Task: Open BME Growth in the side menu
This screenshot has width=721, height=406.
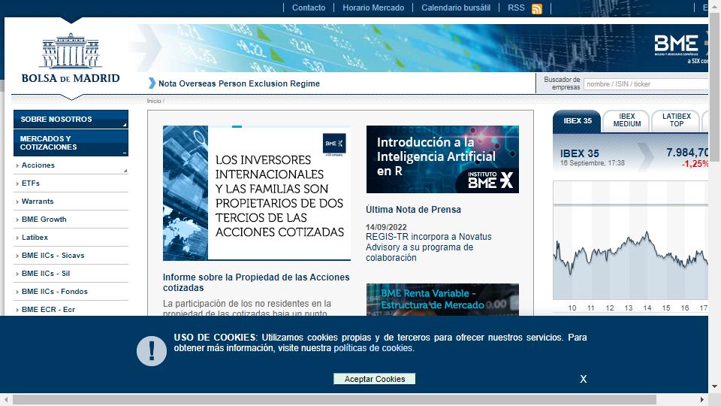Action: point(44,219)
